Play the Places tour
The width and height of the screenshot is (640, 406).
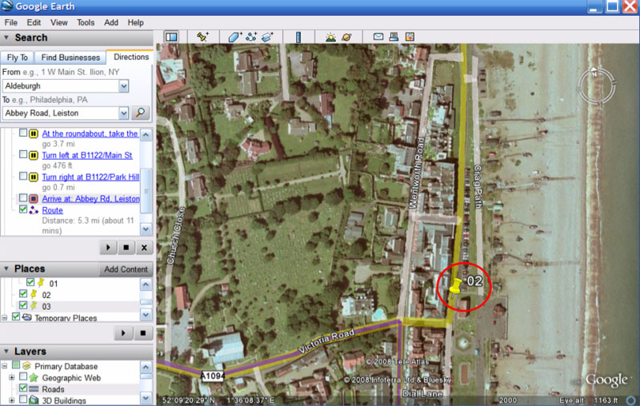pos(123,333)
